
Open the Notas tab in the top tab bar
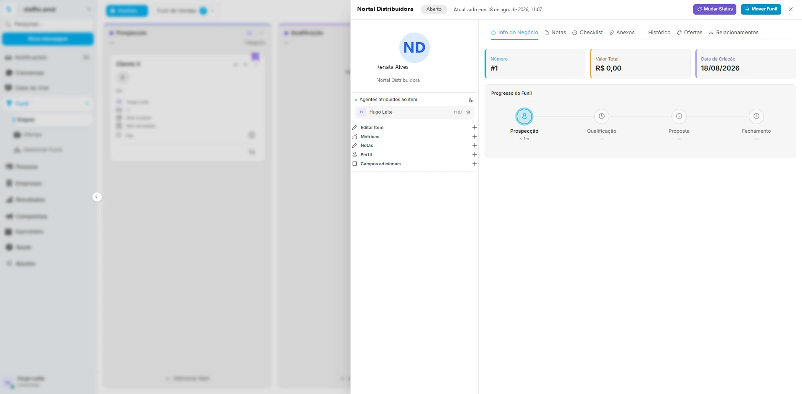pos(555,33)
